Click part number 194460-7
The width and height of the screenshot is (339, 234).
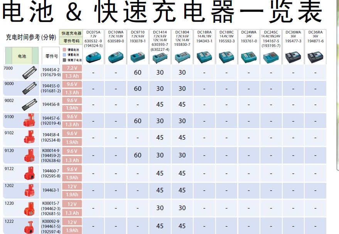click(51, 171)
